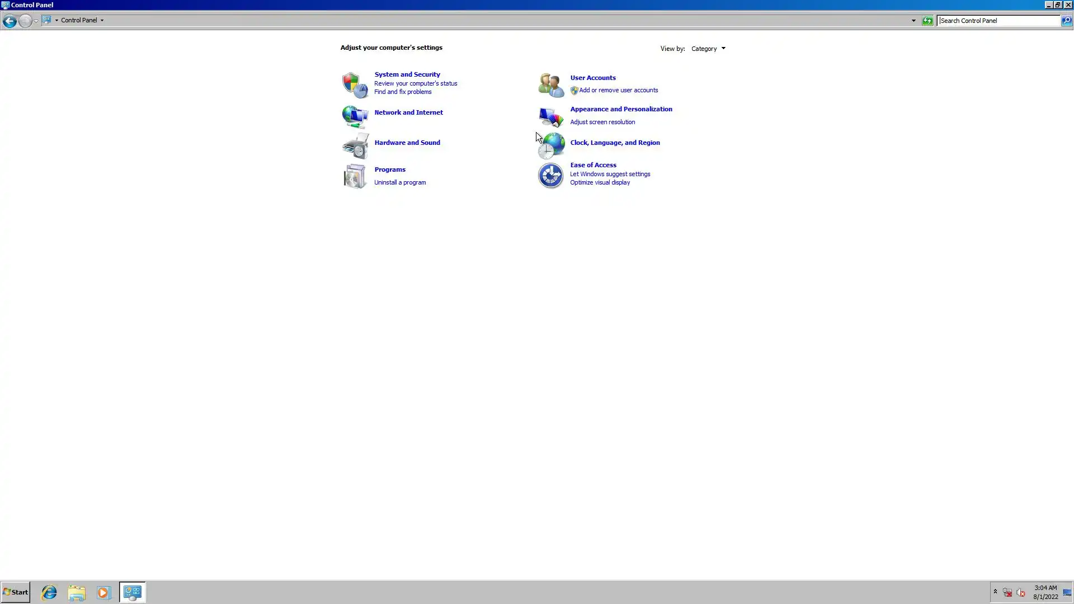Expand the View by Category dropdown
This screenshot has height=604, width=1074.
[708, 49]
